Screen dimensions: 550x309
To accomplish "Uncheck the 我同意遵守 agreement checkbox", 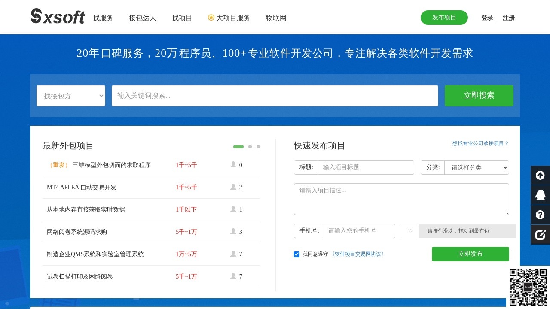I will click(296, 254).
